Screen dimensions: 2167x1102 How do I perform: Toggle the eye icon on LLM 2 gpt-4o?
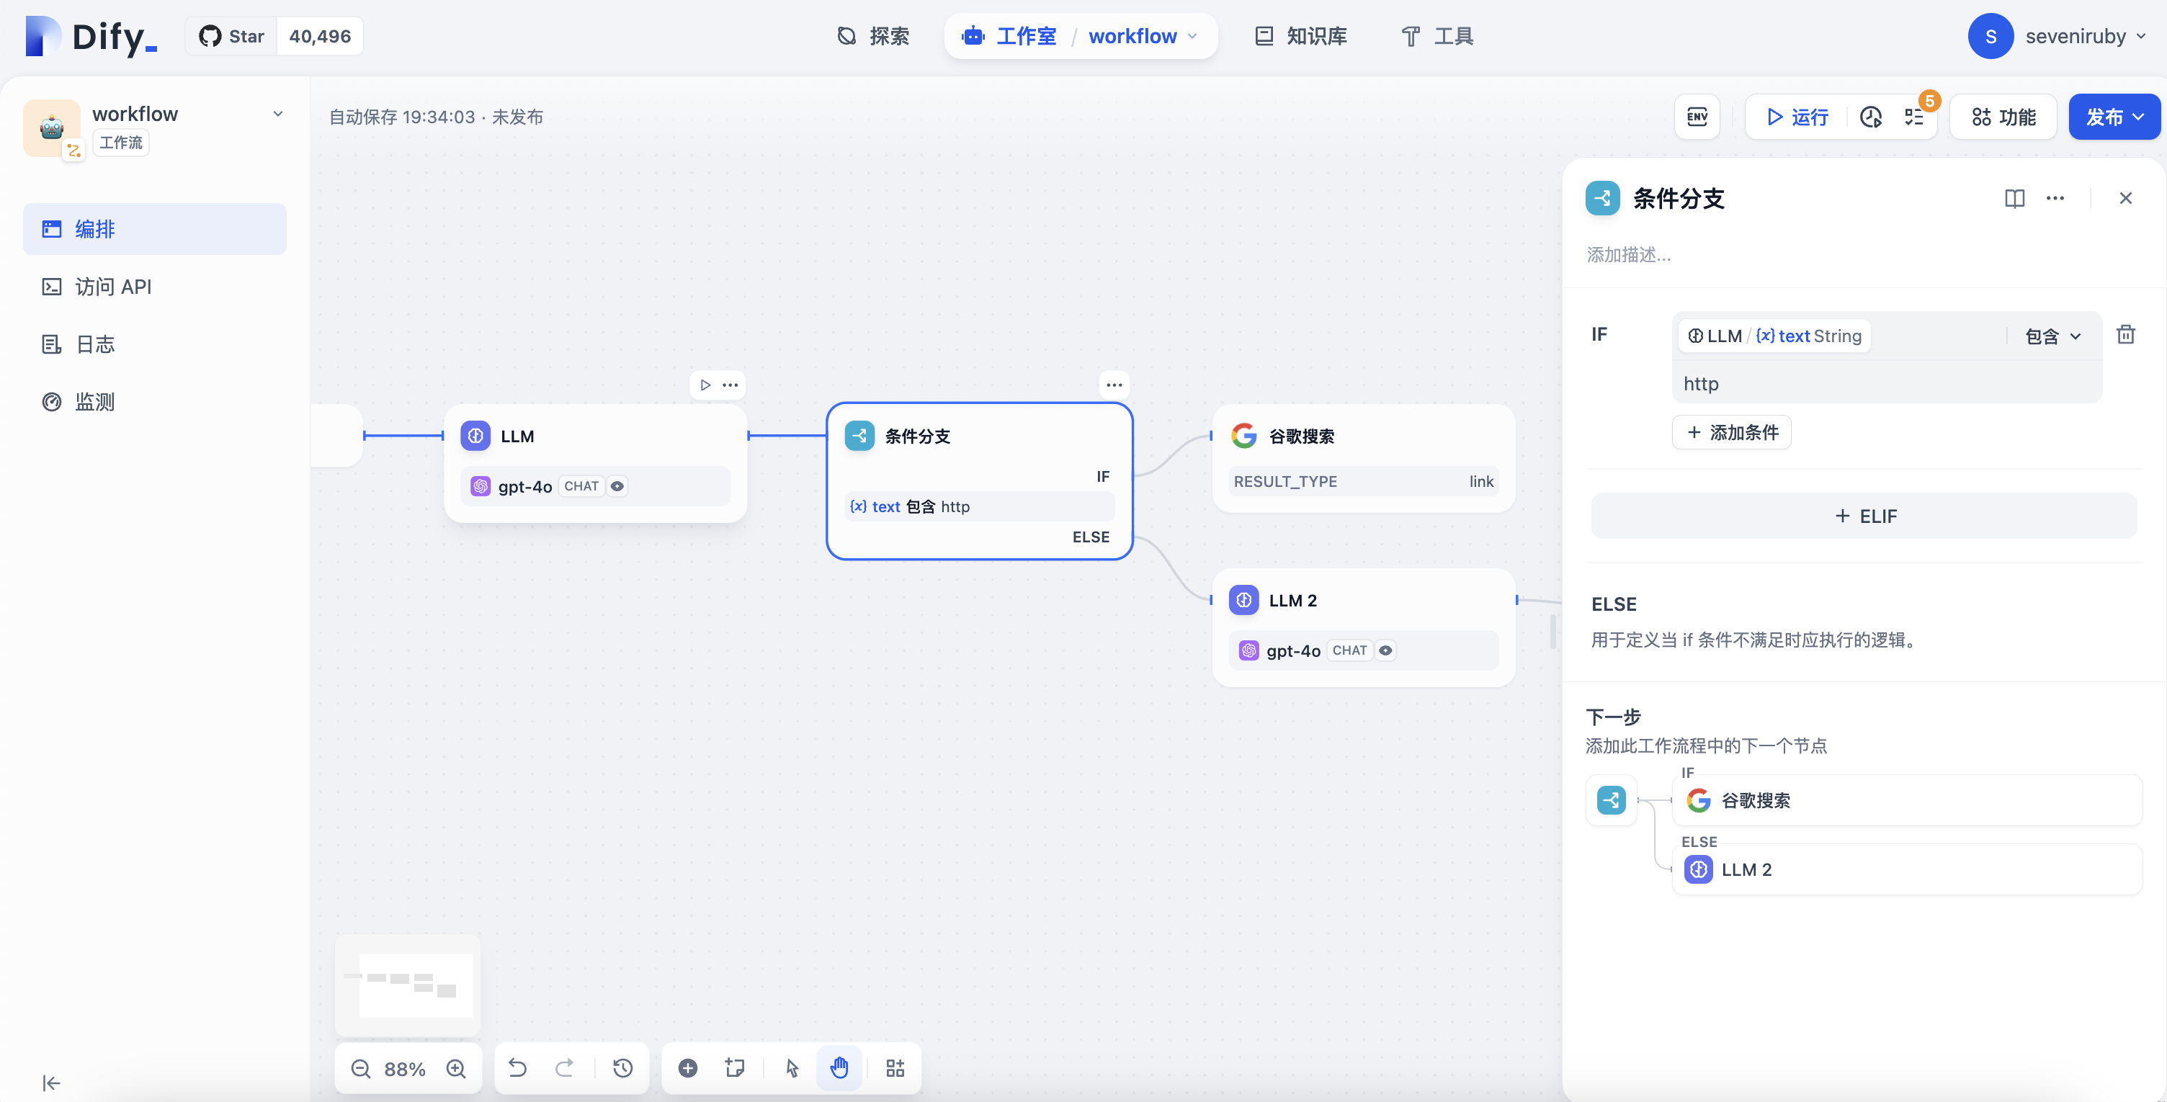pyautogui.click(x=1385, y=650)
